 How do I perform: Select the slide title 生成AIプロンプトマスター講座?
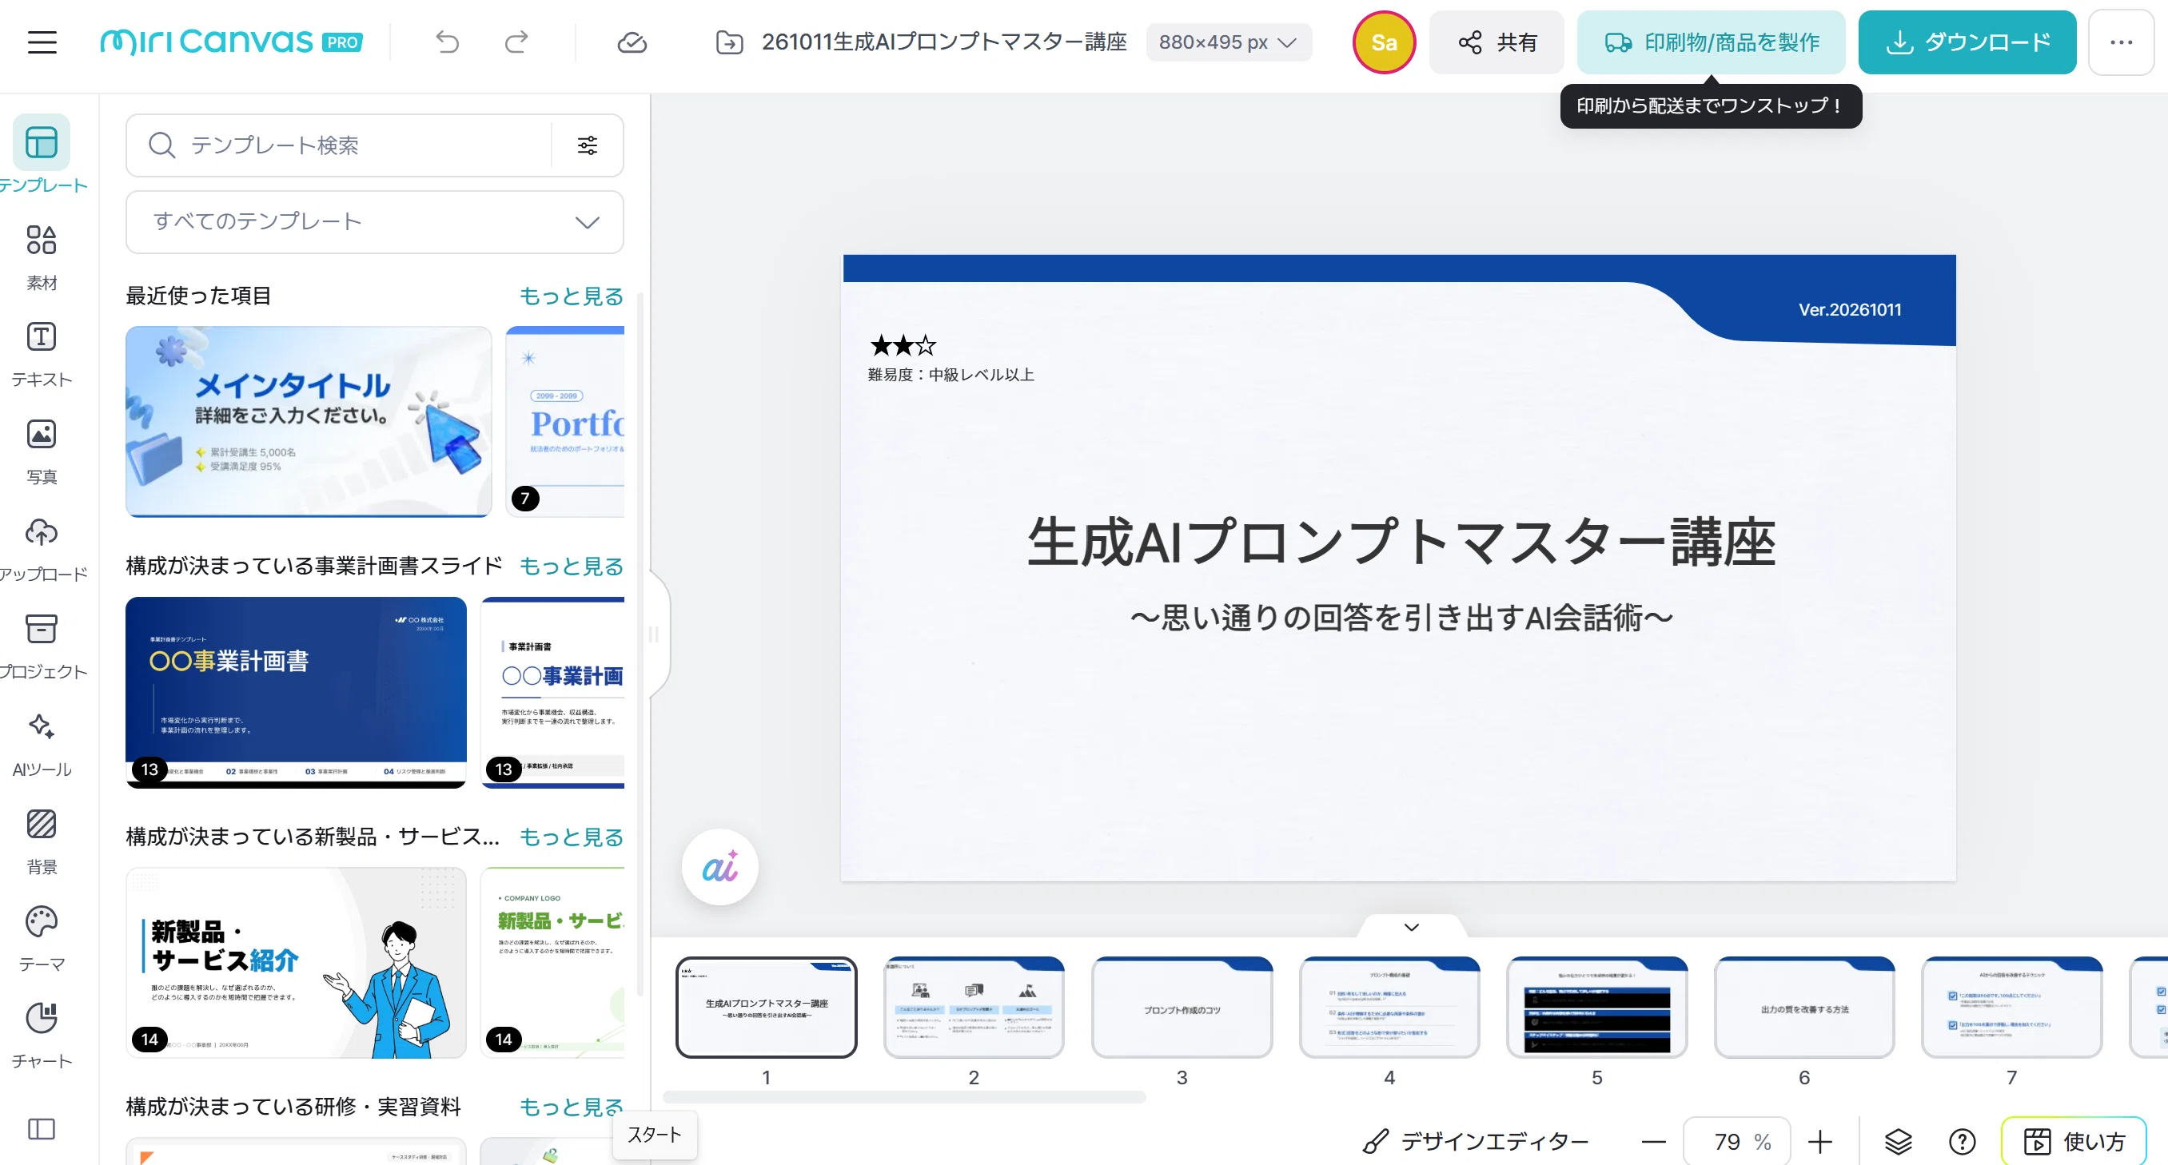(1401, 543)
